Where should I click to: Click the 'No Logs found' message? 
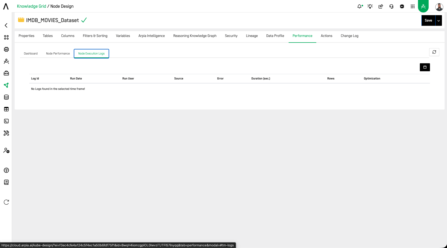click(x=58, y=89)
